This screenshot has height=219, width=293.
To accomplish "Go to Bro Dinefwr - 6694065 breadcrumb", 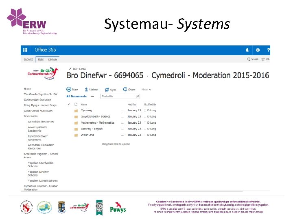I will [x=105, y=75].
